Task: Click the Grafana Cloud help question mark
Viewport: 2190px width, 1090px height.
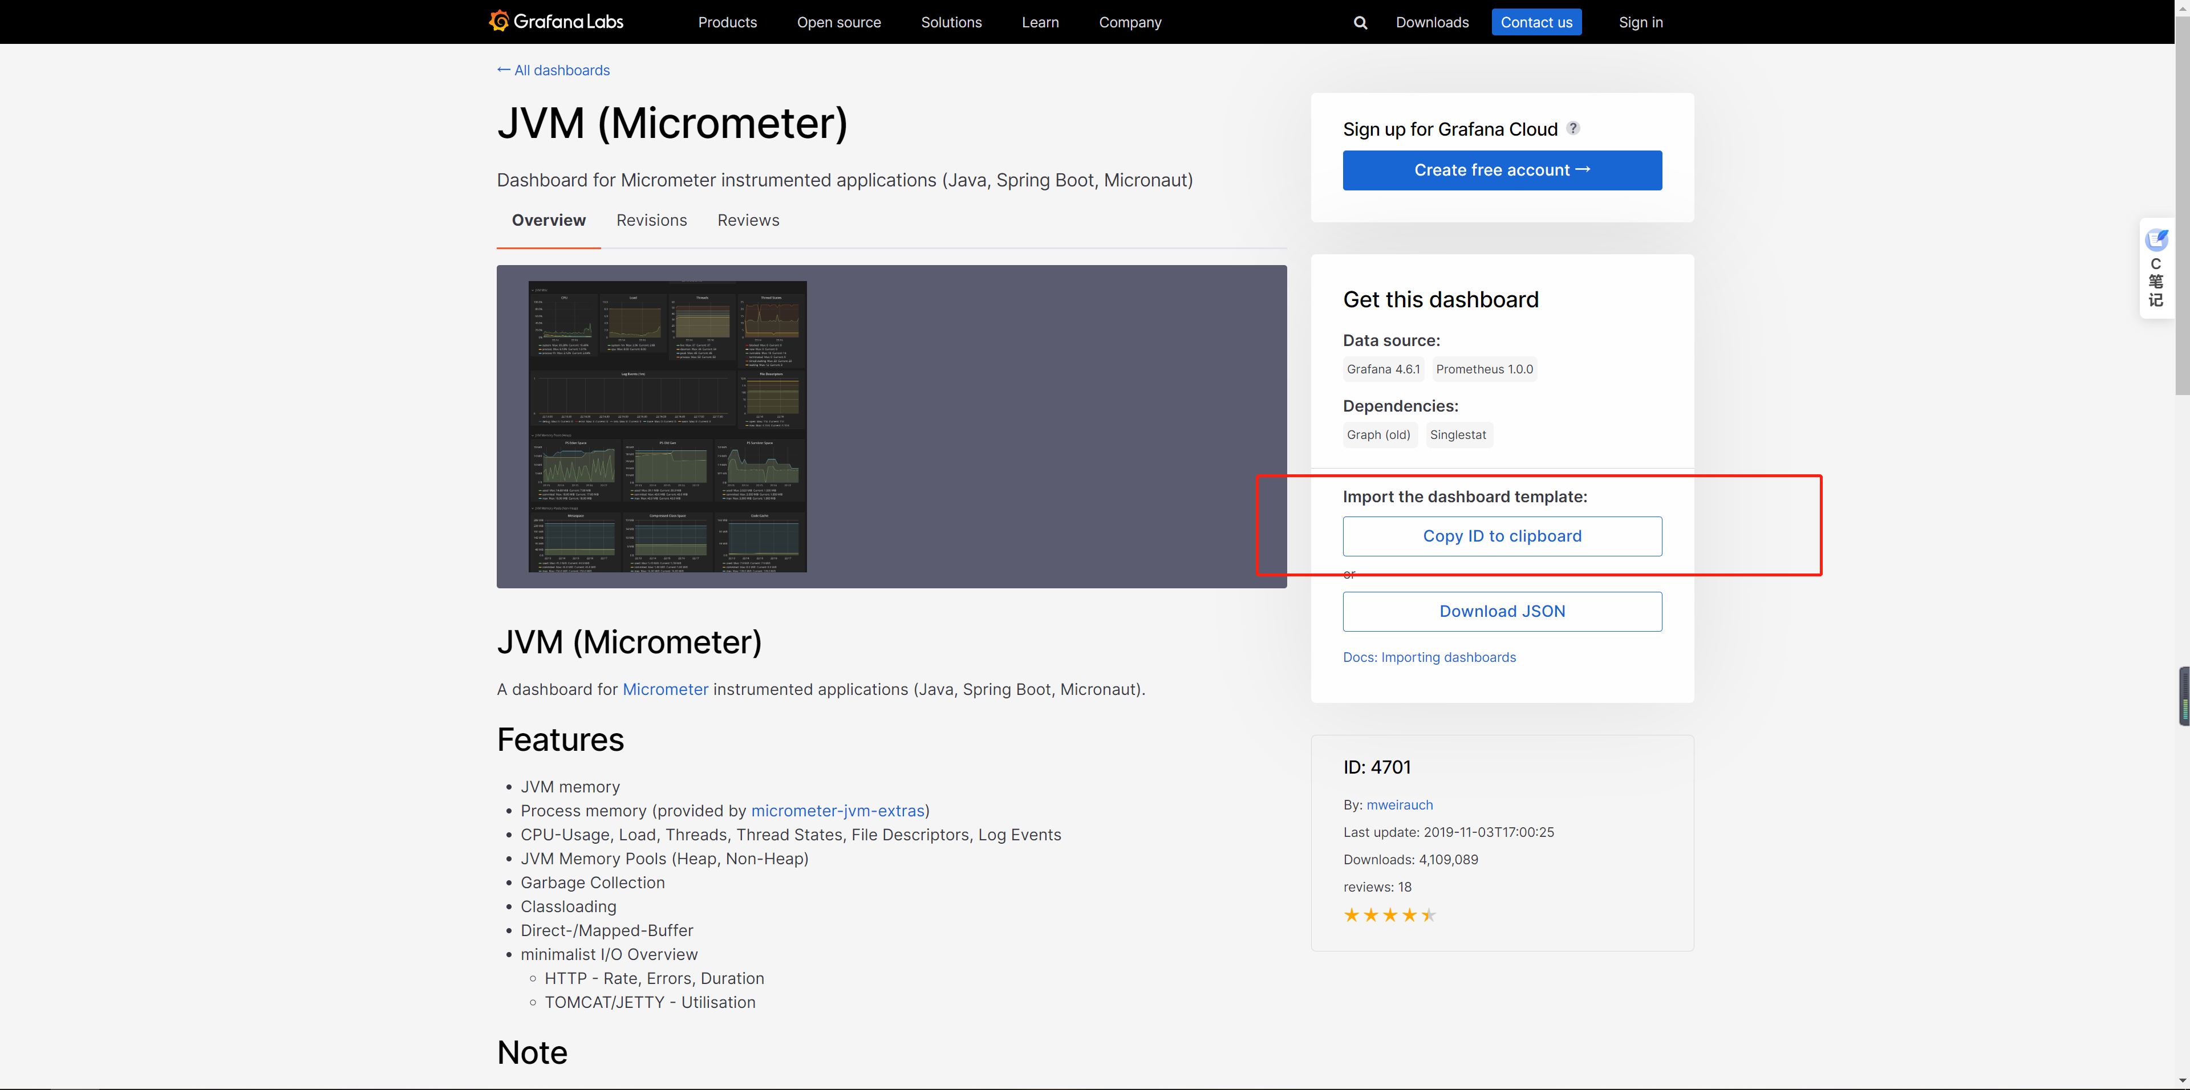Action: 1573,128
